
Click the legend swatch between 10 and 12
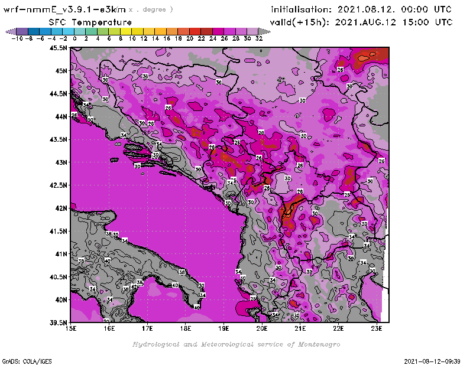(x=137, y=31)
